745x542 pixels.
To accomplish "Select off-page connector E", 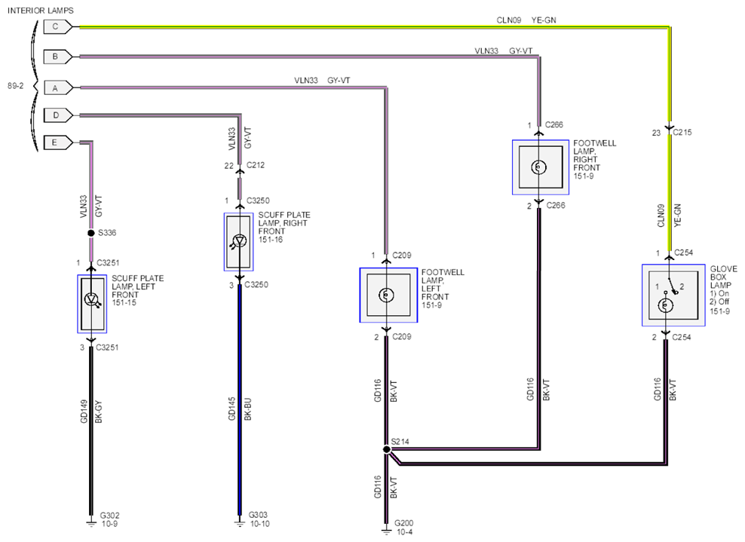I will click(x=58, y=142).
